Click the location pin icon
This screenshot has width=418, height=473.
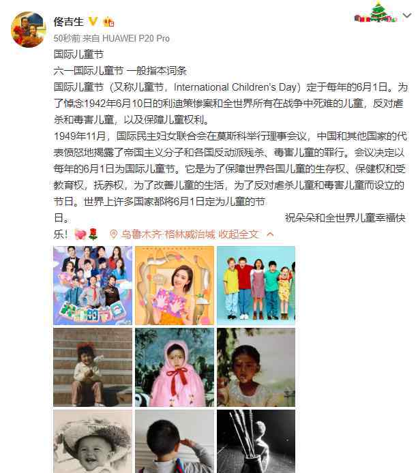click(113, 234)
